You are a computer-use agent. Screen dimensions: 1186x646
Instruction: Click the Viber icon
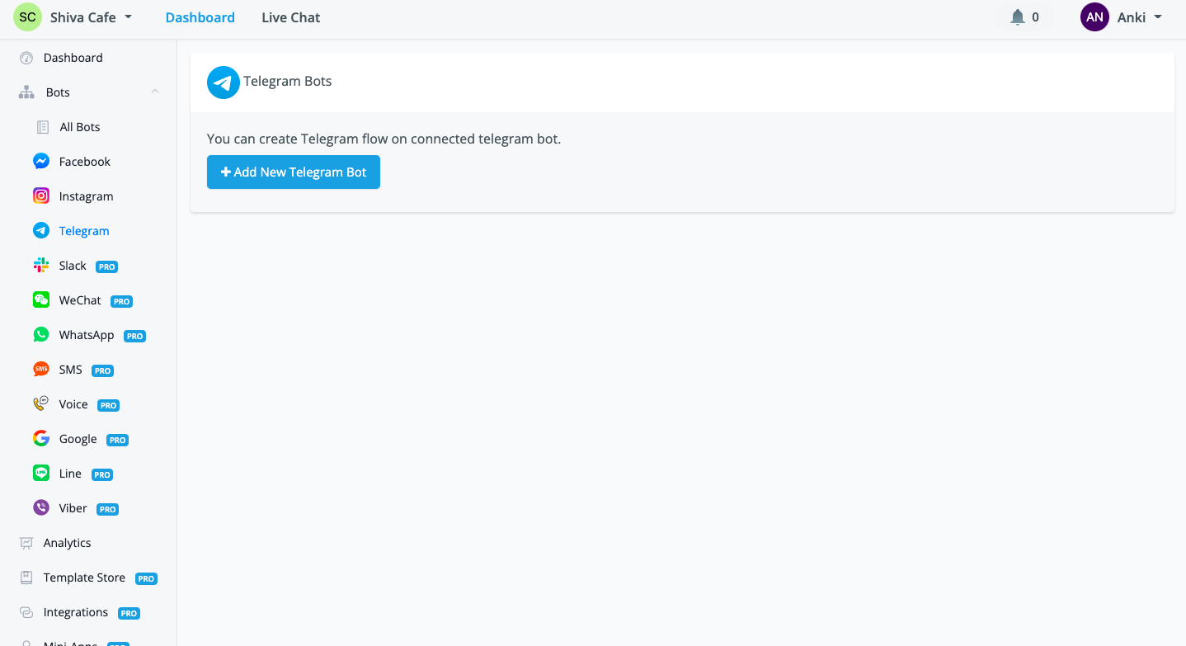(41, 508)
